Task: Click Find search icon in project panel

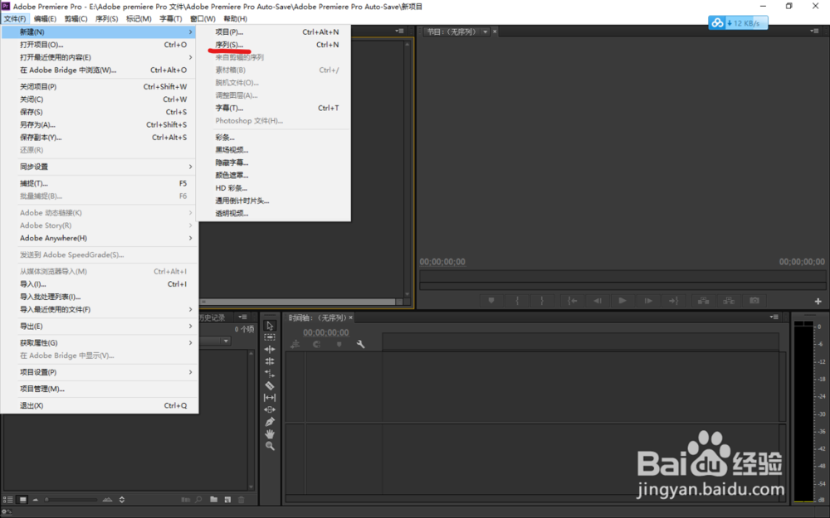Action: 198,500
